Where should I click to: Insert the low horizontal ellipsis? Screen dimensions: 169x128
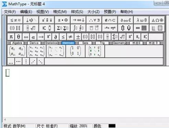(x=11, y=61)
